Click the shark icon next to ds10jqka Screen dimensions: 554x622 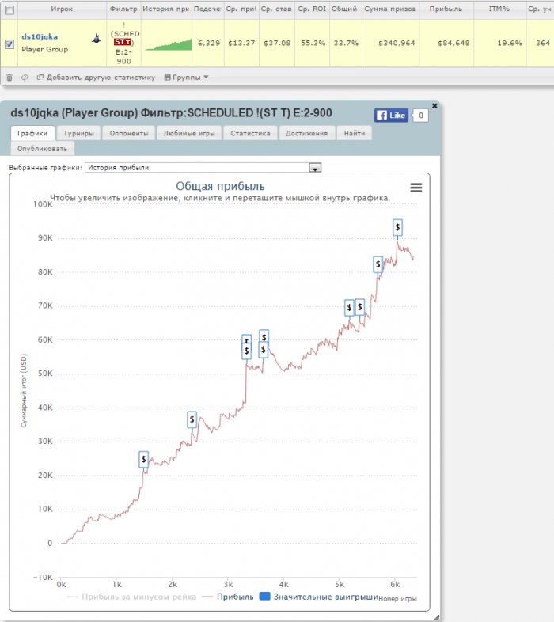click(x=97, y=38)
